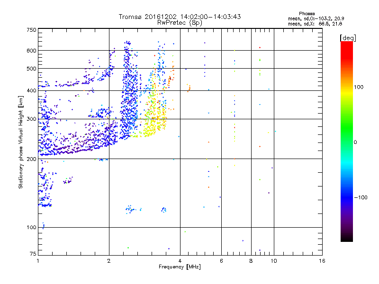Click the y-axis '75' tick label
The height and width of the screenshot is (284, 379).
click(x=33, y=254)
